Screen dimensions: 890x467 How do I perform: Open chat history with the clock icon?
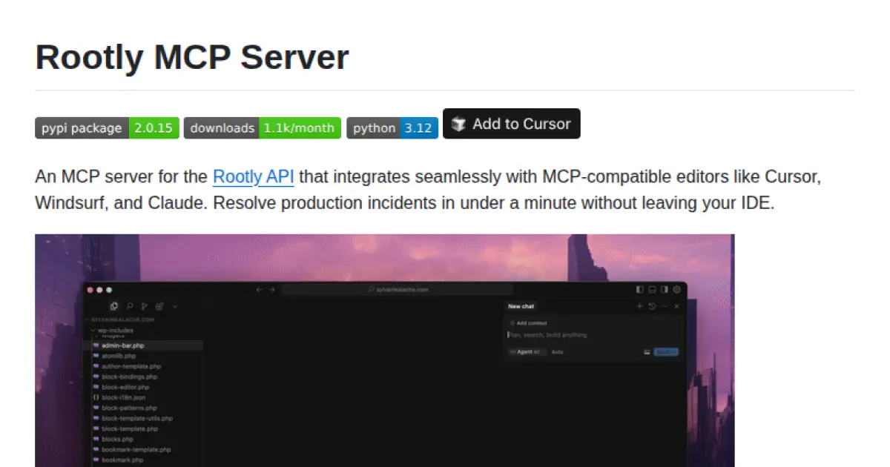(x=651, y=306)
